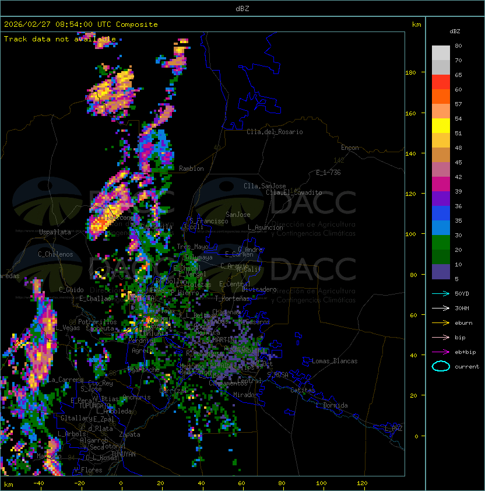
Task: Click the 'C_Chilenos' map label
Action: coord(55,254)
